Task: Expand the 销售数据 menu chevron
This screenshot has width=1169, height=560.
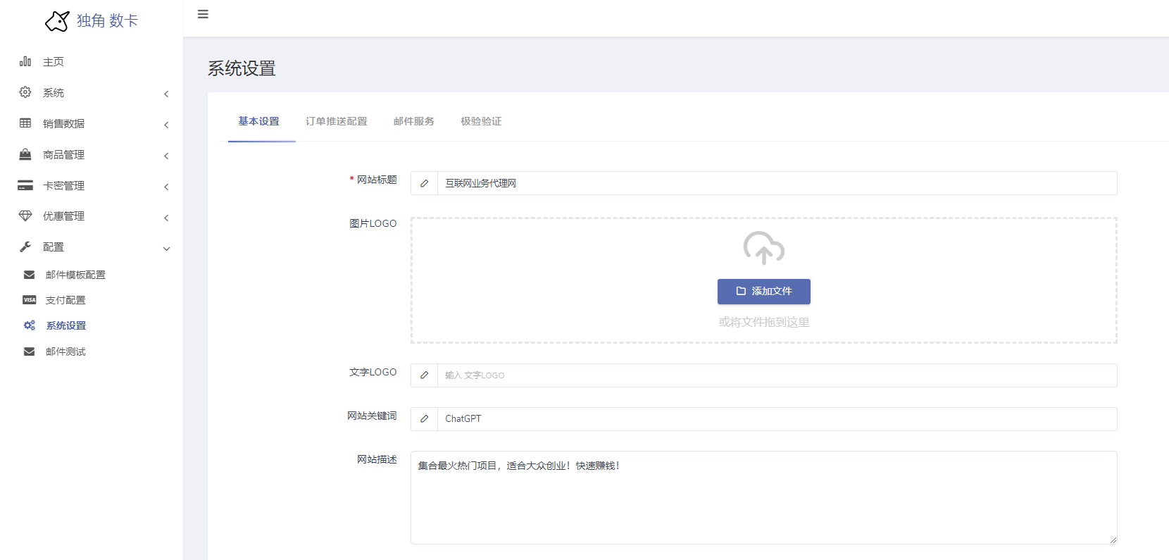Action: coord(166,125)
